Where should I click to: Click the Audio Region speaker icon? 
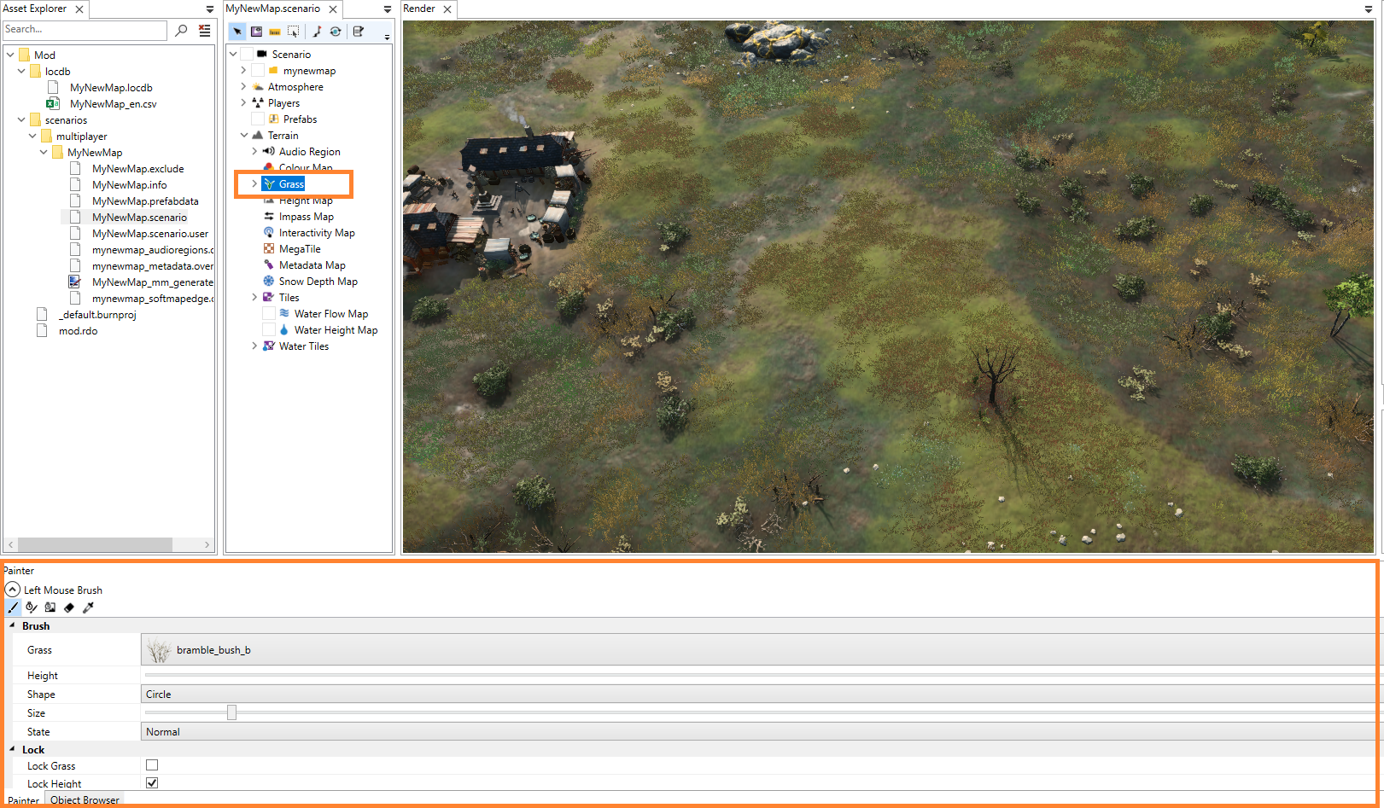269,151
